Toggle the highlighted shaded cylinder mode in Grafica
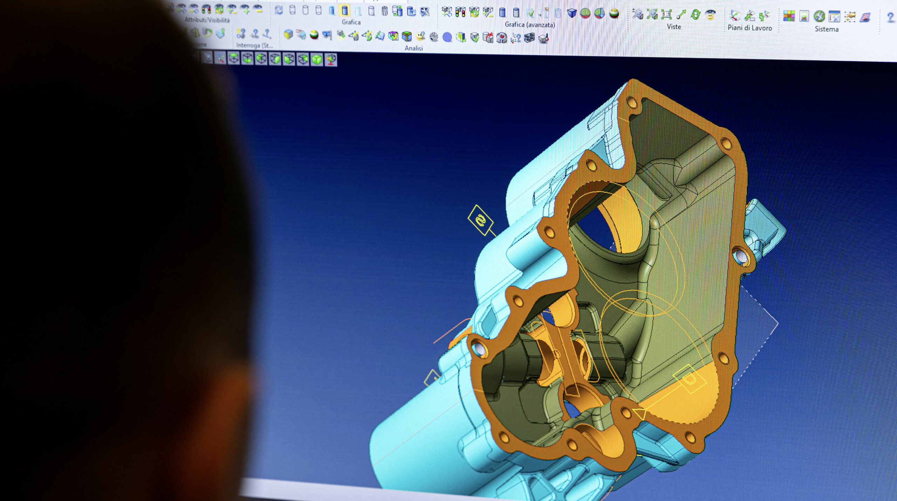Viewport: 897px width, 501px height. 345,11
